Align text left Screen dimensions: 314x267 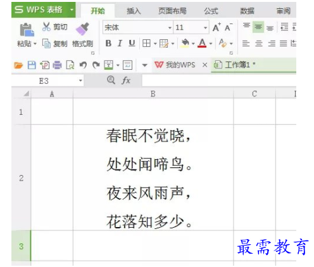coord(246,44)
